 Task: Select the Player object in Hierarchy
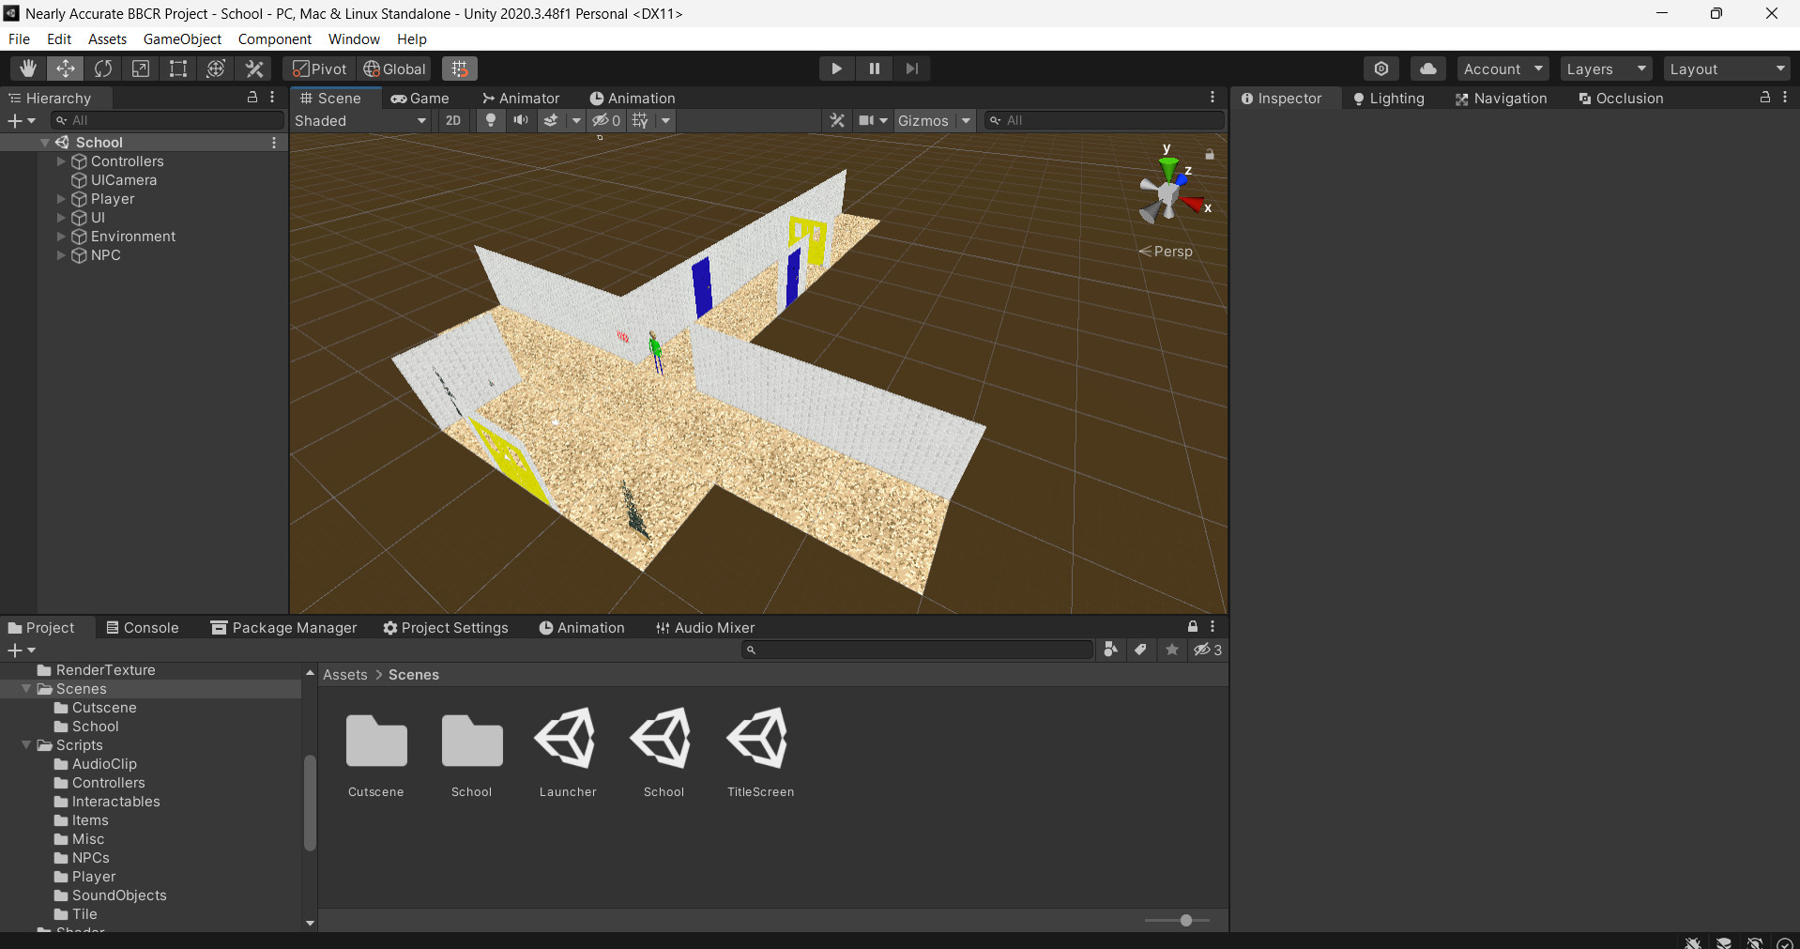113,199
